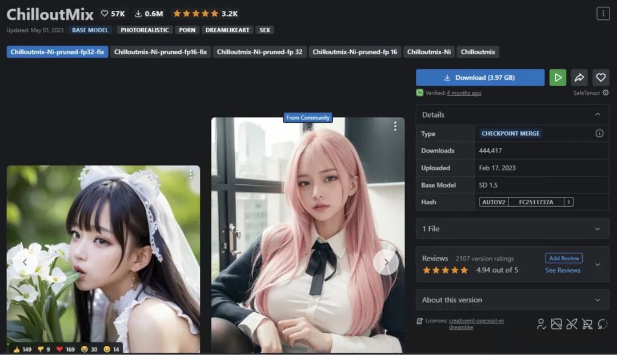Open the pink-hair image three-dot menu

395,126
